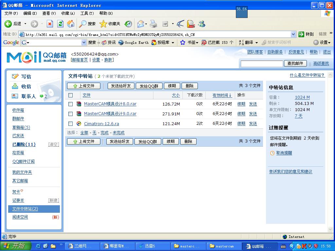
Task: Open the 工具(T) menu
Action: pyautogui.click(x=87, y=13)
